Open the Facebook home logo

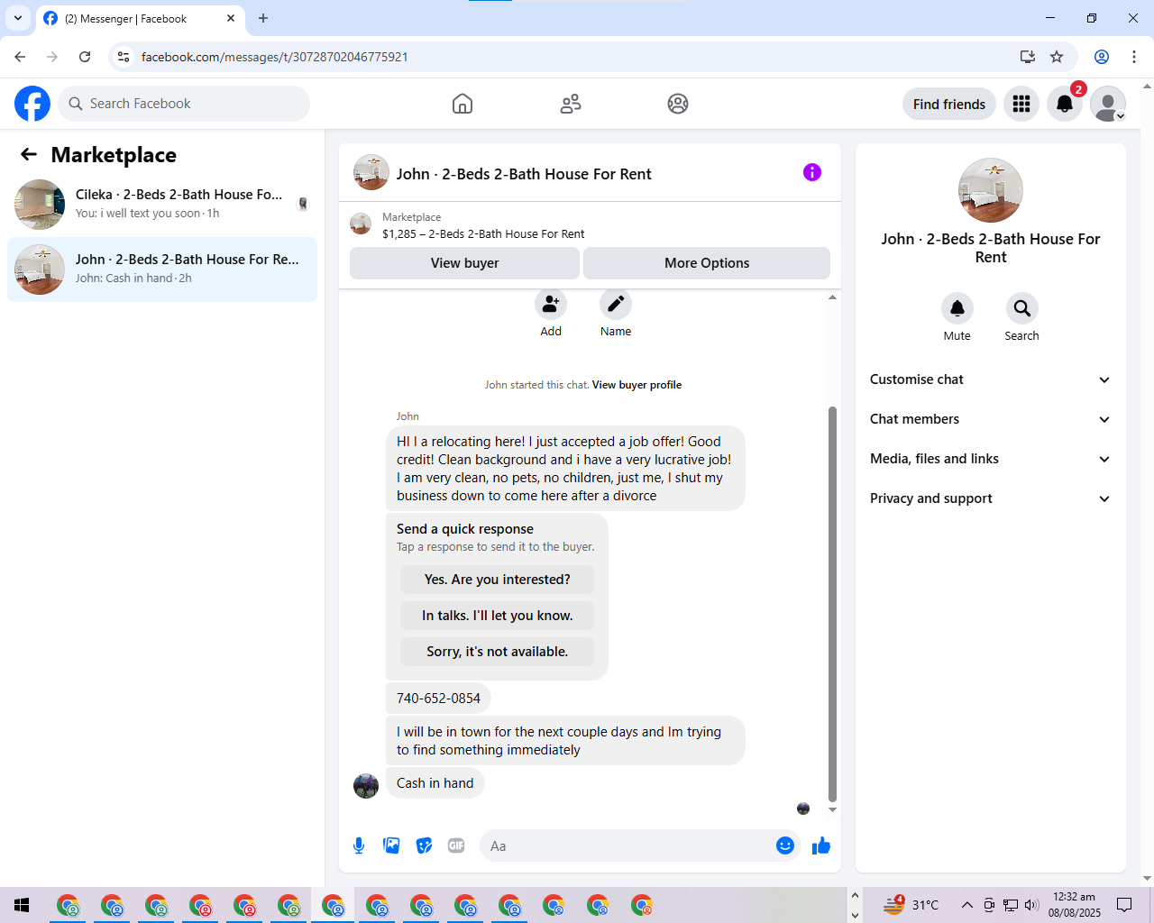[32, 104]
